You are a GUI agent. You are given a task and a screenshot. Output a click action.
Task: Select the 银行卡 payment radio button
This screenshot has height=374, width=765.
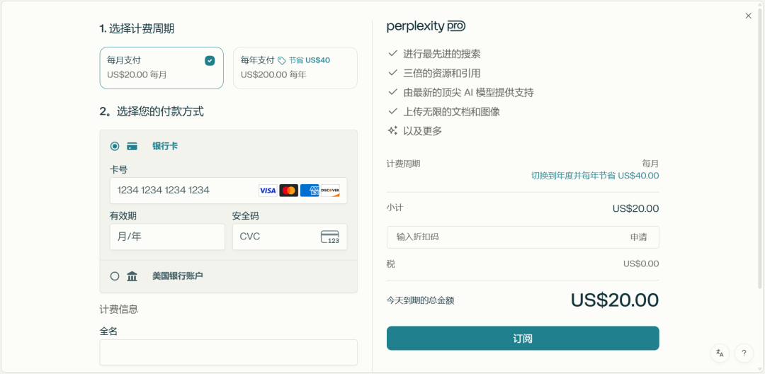click(115, 147)
